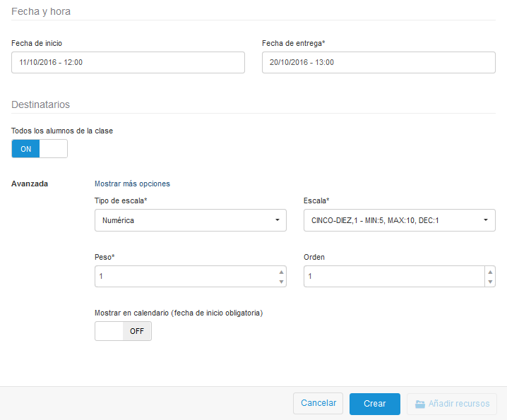This screenshot has height=420, width=507.
Task: Decrease Orden value with down arrow
Action: click(x=490, y=282)
